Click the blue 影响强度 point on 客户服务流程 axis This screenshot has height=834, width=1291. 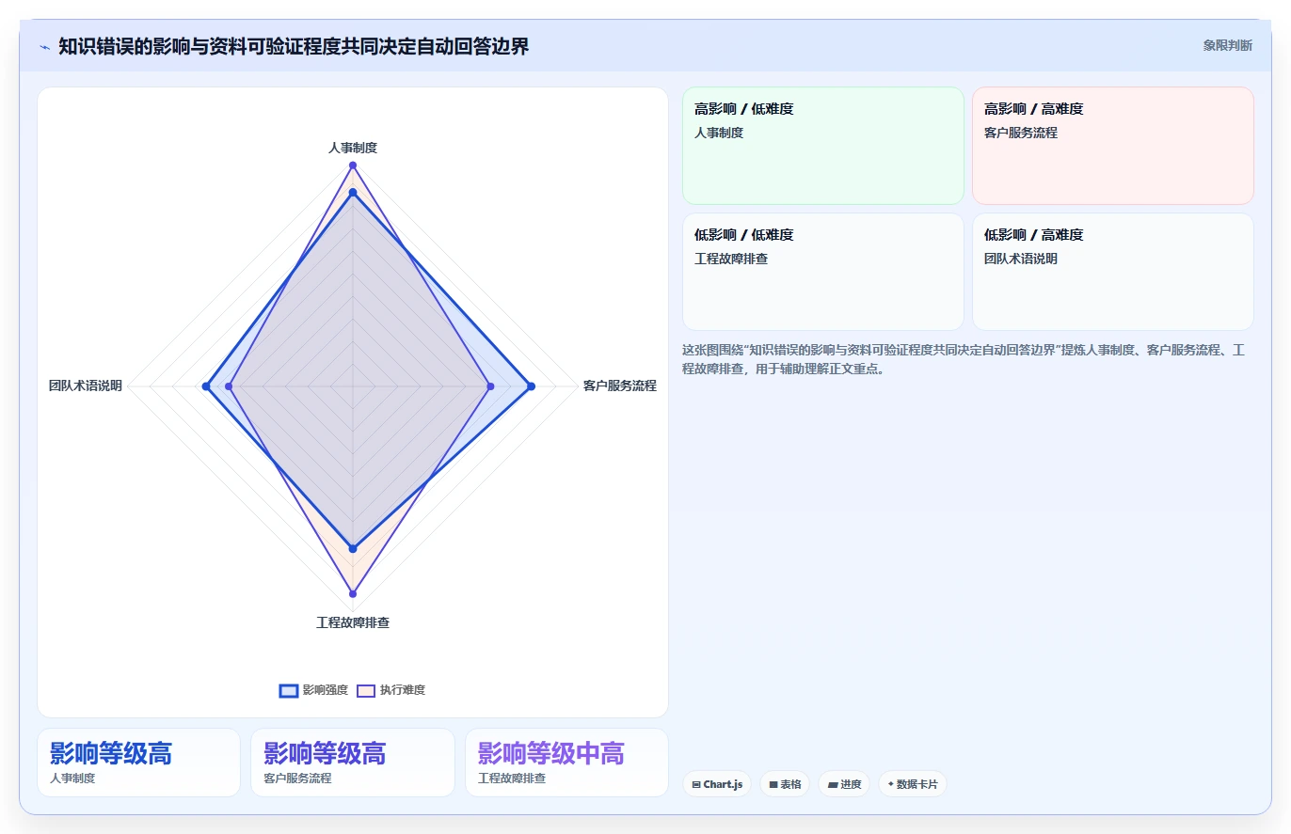[532, 386]
